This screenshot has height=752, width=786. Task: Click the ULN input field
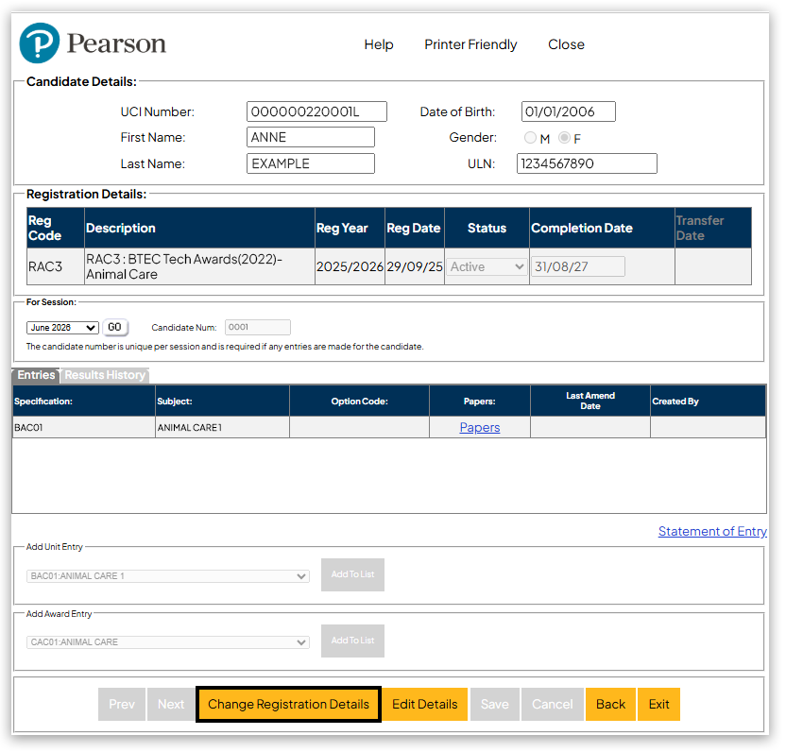pyautogui.click(x=587, y=163)
